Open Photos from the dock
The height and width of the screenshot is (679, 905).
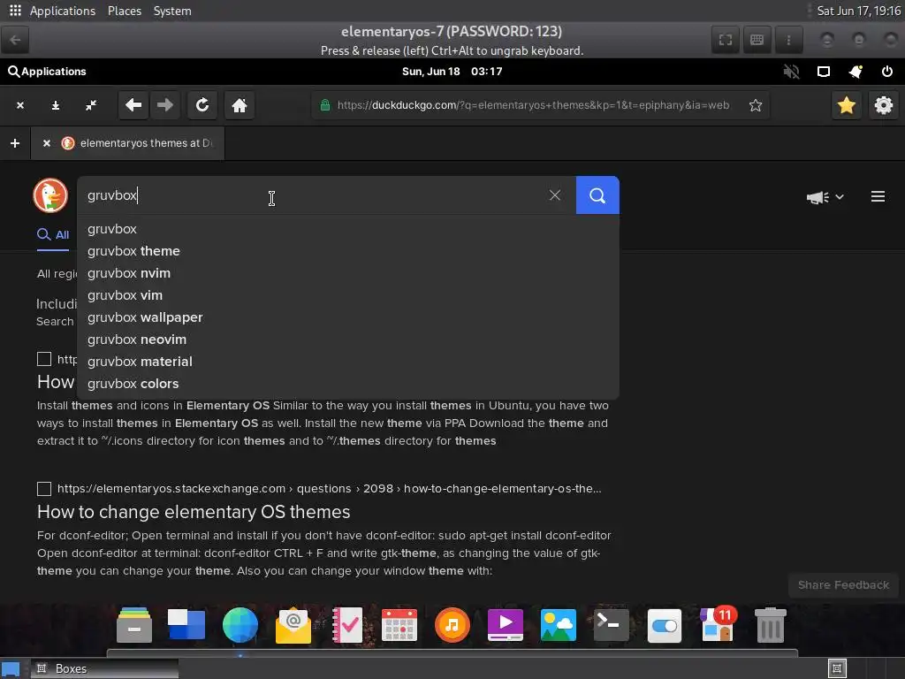pyautogui.click(x=559, y=625)
